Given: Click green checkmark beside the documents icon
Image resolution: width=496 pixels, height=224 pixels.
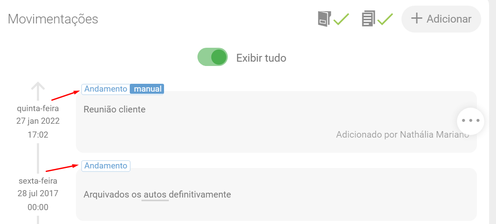Looking at the screenshot, I should point(385,19).
